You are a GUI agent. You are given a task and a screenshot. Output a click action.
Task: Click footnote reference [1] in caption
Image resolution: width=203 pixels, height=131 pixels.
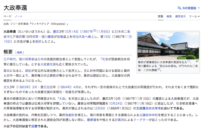click(x=189, y=61)
